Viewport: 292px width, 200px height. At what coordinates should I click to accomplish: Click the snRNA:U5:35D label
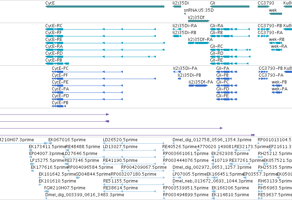coord(199,10)
